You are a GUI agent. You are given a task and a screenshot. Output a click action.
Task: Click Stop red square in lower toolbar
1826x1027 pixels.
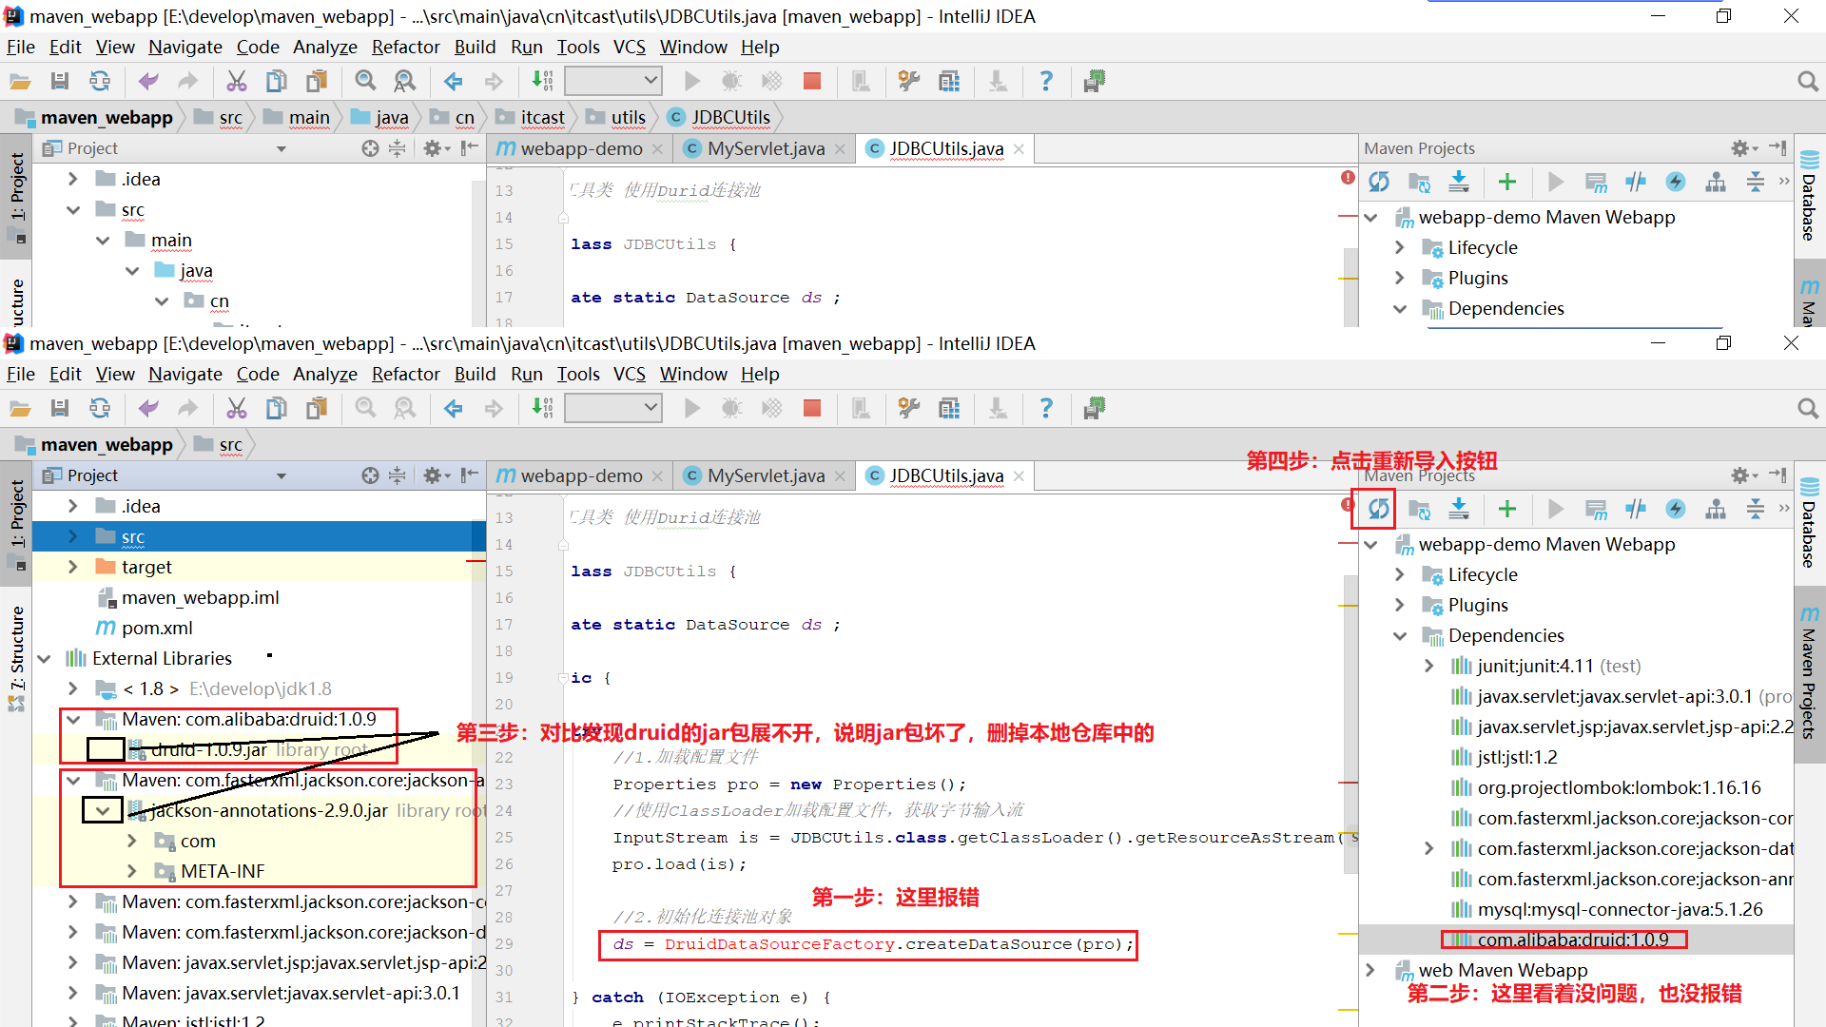[x=812, y=408]
